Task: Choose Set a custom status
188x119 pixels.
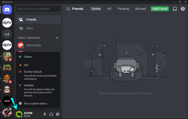Action: click(38, 104)
